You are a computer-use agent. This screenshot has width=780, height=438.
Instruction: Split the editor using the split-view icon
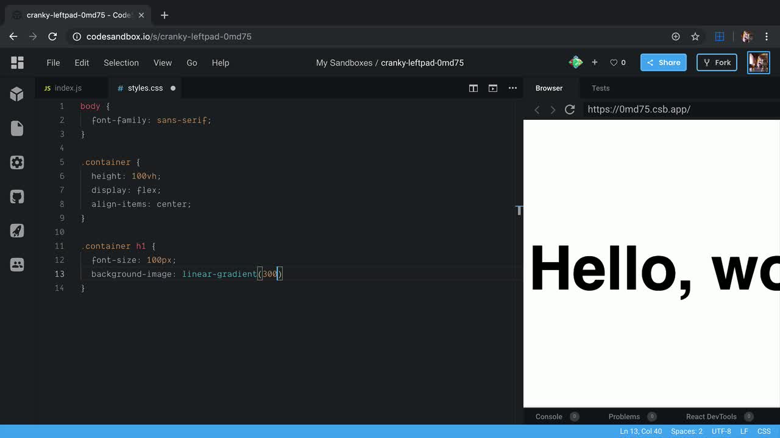click(473, 88)
